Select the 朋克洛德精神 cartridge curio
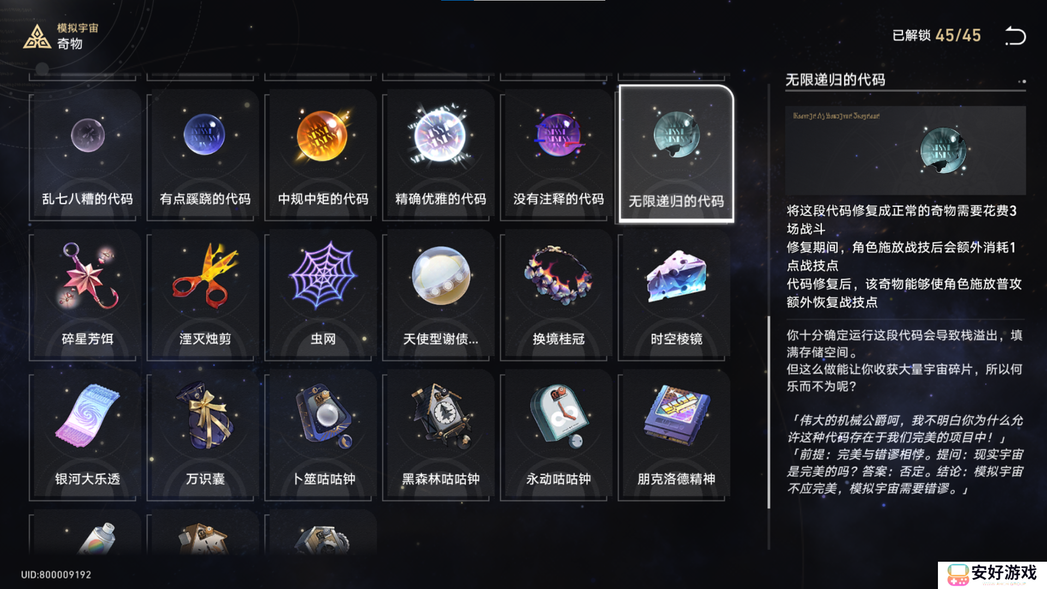Viewport: 1047px width, 589px height. (x=676, y=435)
